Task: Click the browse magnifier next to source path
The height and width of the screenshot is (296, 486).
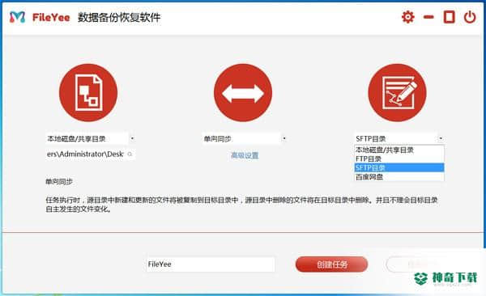Action: [130, 154]
